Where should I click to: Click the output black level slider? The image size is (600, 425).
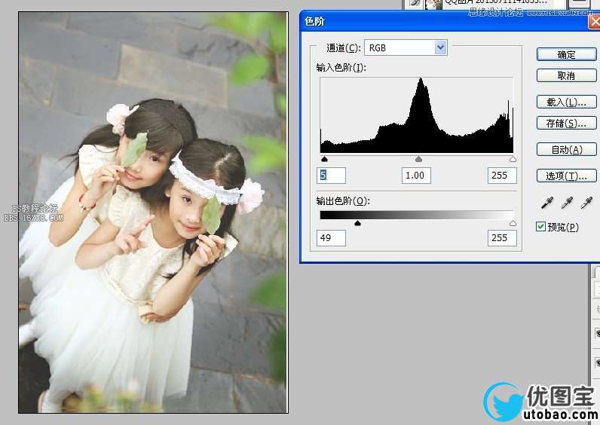(x=357, y=222)
